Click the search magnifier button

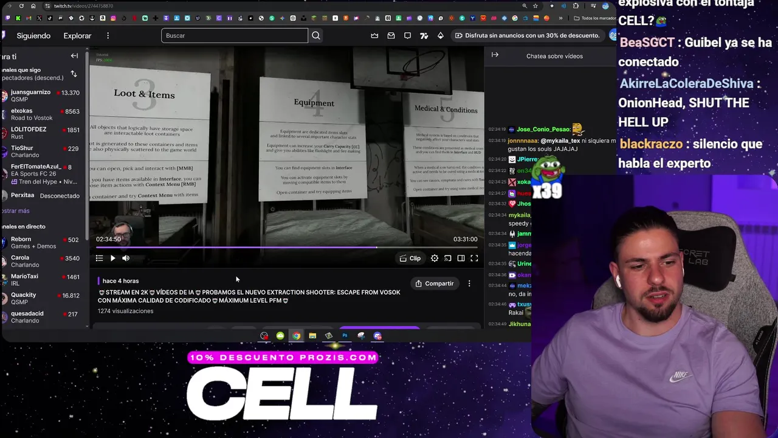(316, 35)
